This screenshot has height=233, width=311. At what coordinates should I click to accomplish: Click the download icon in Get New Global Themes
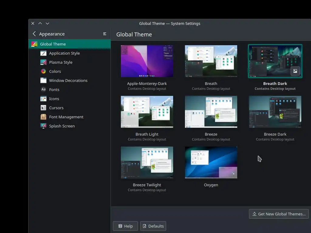point(254,214)
